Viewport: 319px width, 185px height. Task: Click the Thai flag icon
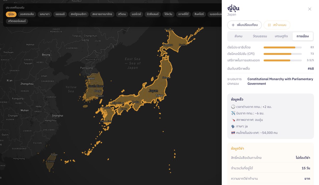click(x=233, y=133)
